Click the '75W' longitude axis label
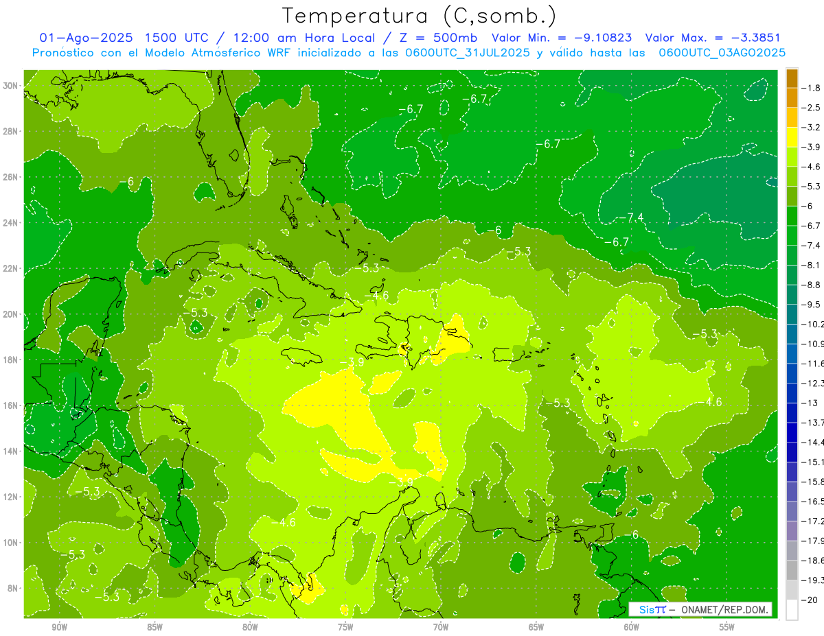The image size is (824, 636). pyautogui.click(x=345, y=627)
